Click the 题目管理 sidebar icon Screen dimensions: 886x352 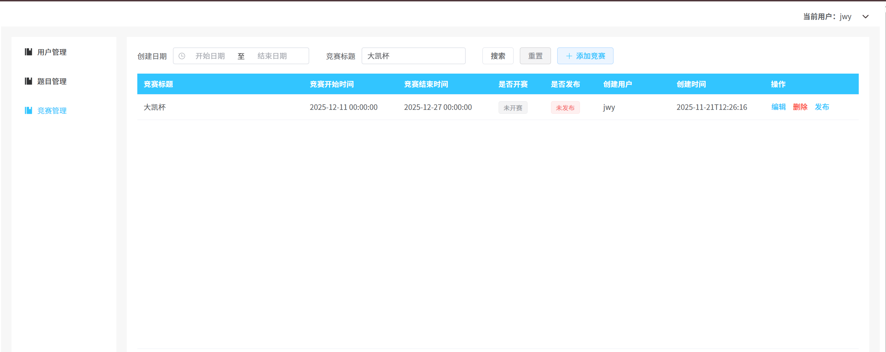(28, 81)
